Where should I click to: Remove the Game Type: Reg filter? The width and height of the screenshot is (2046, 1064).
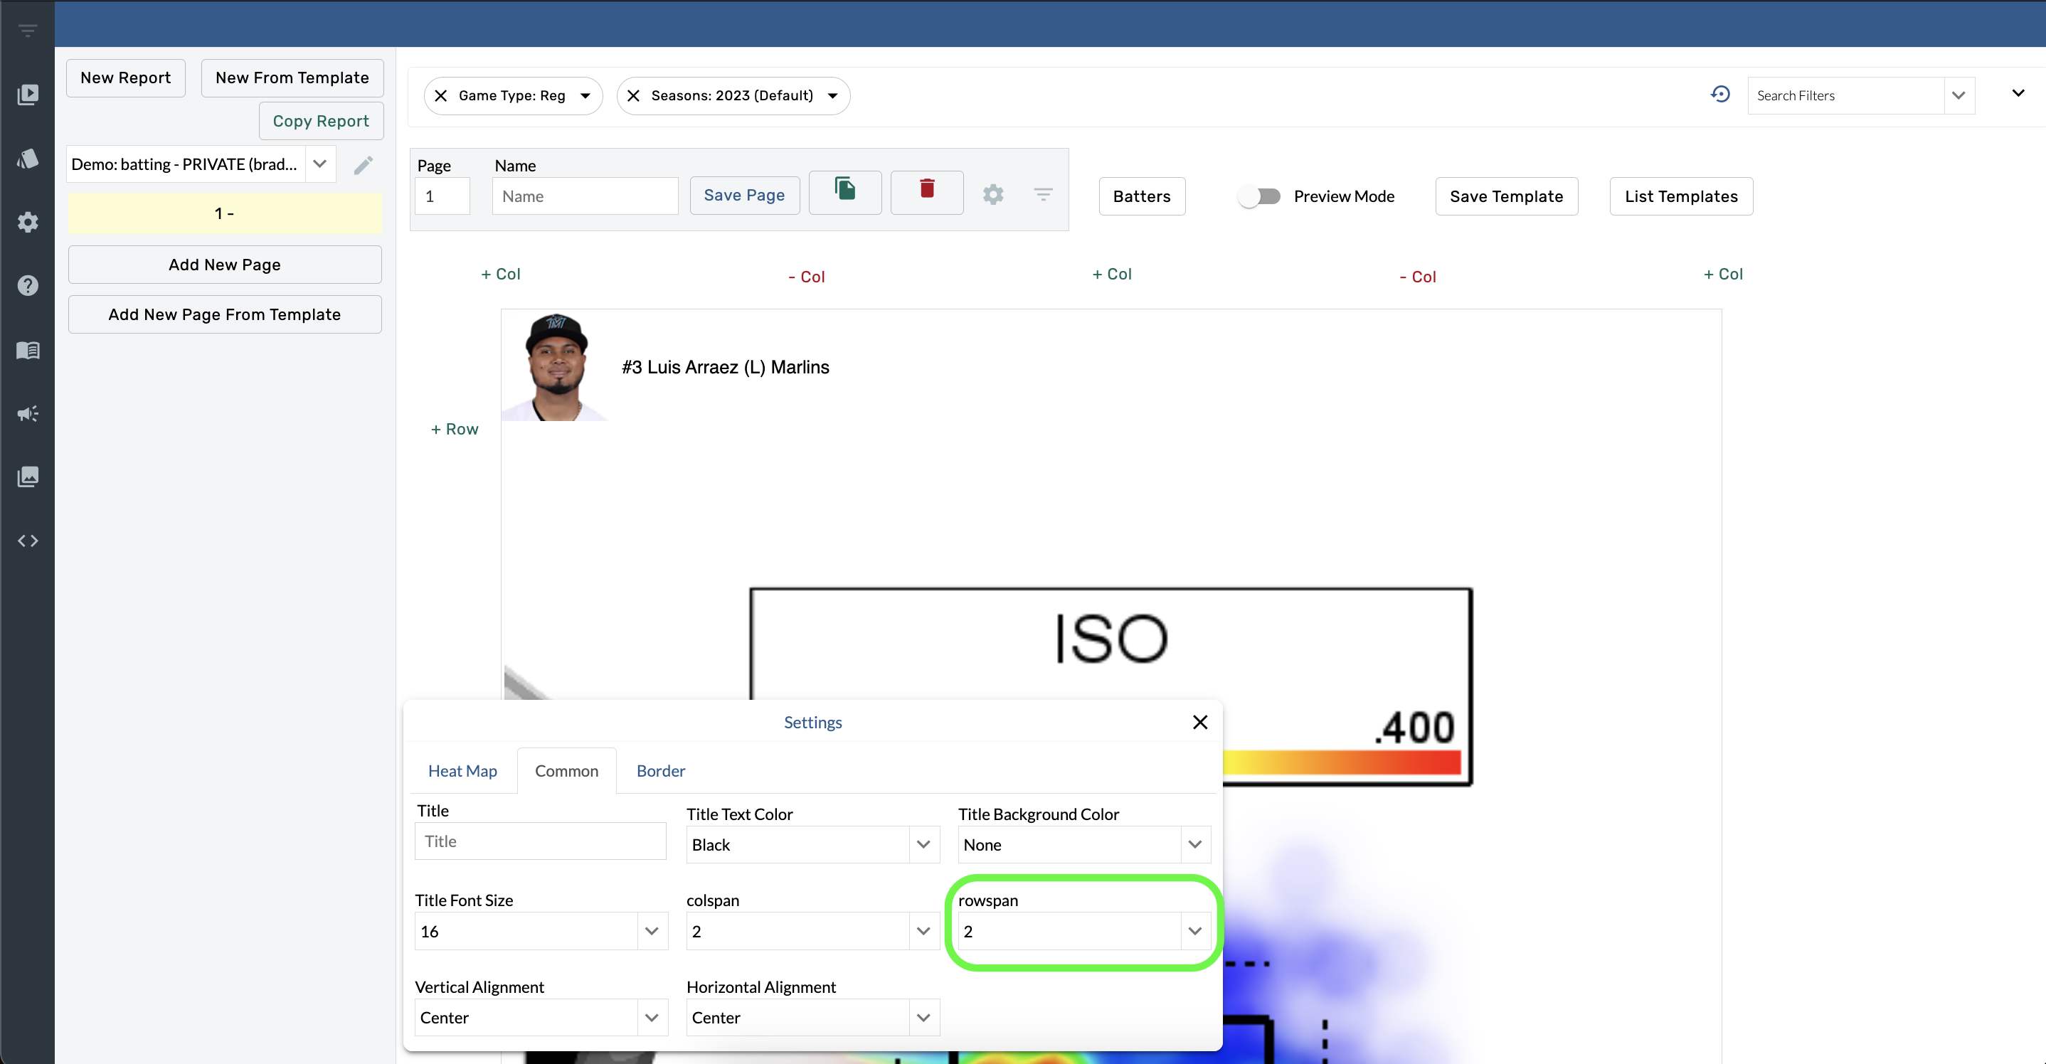(x=441, y=95)
